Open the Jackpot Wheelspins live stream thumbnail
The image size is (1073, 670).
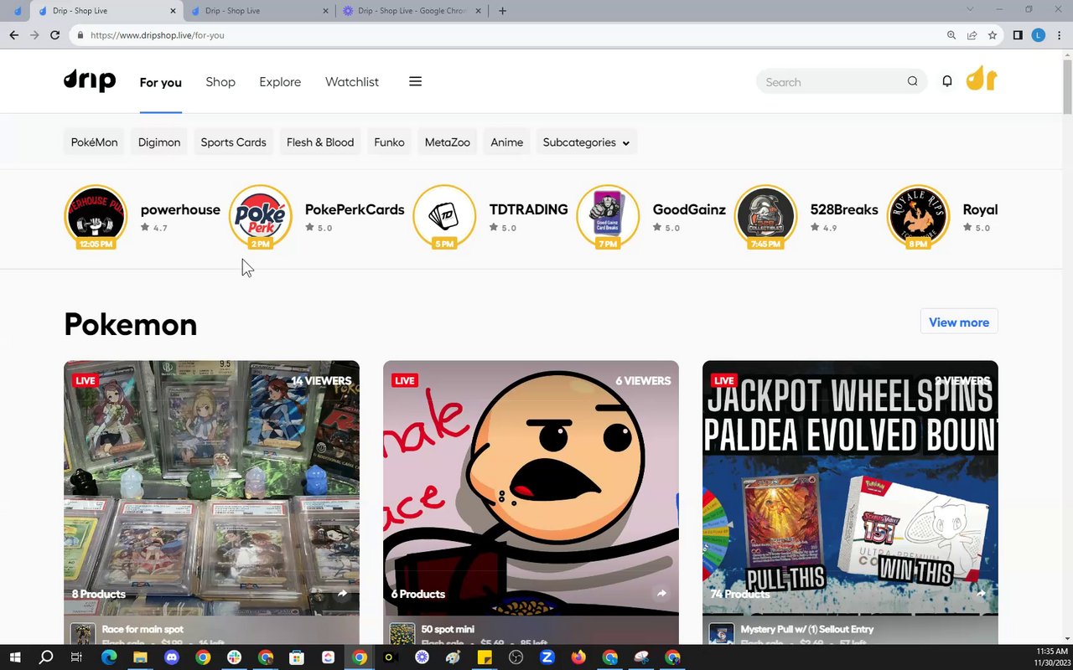[850, 488]
